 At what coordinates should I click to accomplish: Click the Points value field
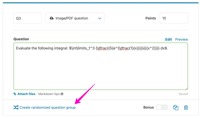tap(173, 18)
